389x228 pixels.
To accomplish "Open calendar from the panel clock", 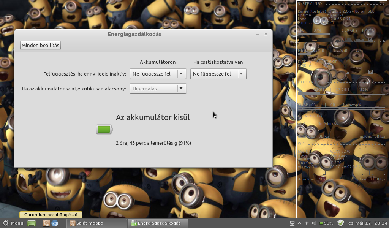I will 368,223.
